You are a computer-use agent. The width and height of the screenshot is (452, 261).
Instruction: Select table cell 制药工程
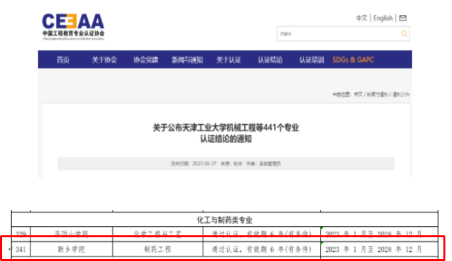pyautogui.click(x=158, y=249)
